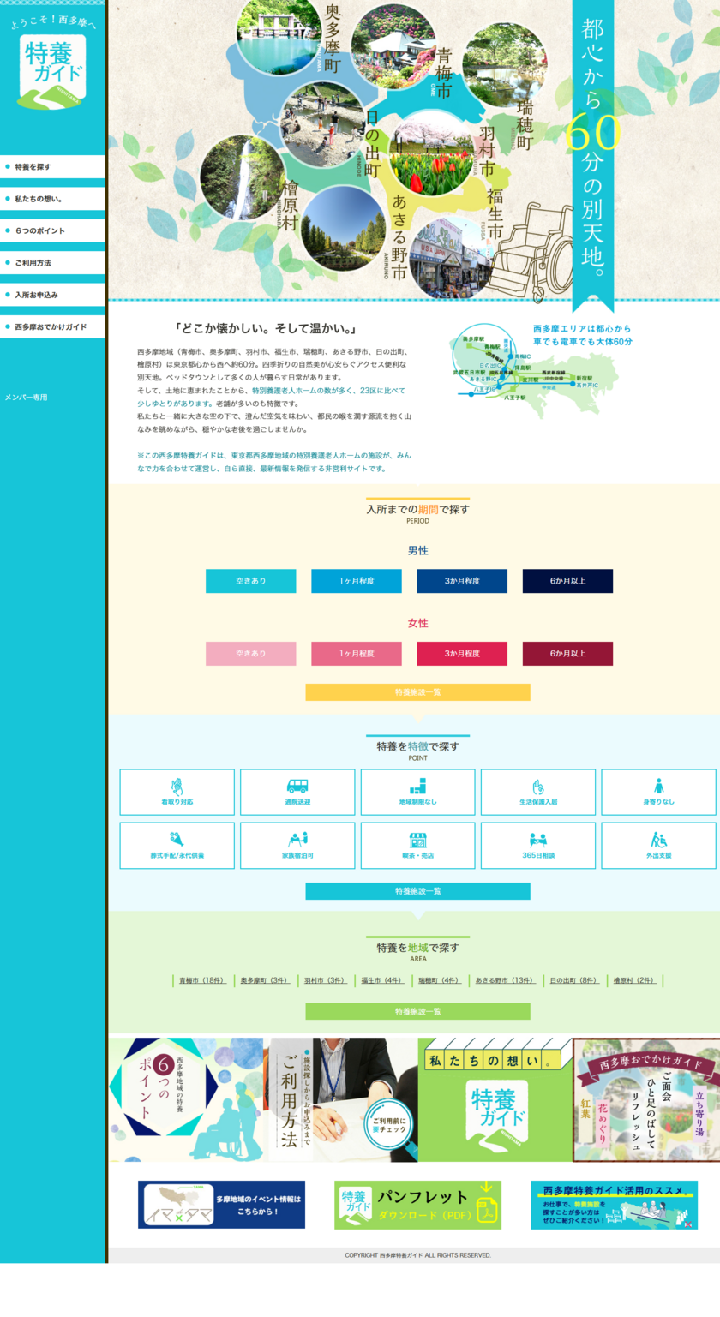Image resolution: width=720 pixels, height=1317 pixels.
Task: Select the female 3か月程度 button
Action: (462, 654)
